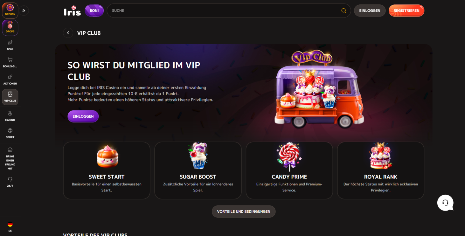Open Aktionen rocket icon
The width and height of the screenshot is (465, 236).
click(x=10, y=80)
